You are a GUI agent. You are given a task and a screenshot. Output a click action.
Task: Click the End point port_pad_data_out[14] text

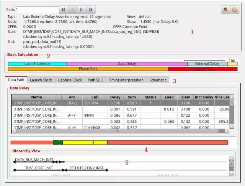[x=42, y=42]
